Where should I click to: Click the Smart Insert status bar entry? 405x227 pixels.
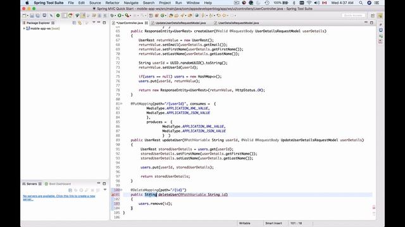pyautogui.click(x=273, y=223)
